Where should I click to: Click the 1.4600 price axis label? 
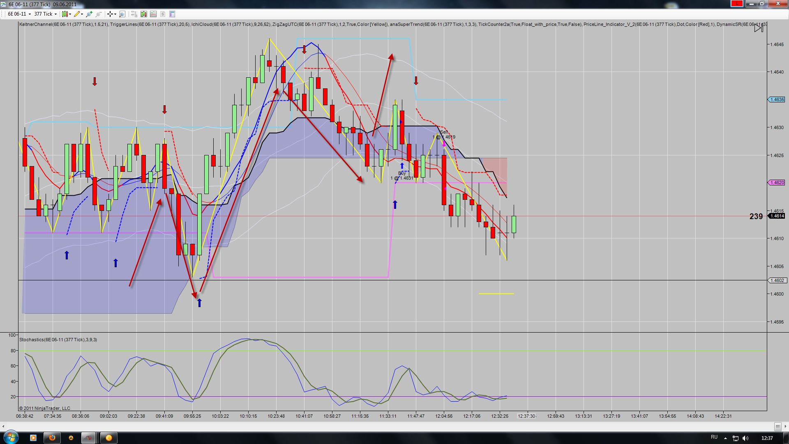click(777, 294)
